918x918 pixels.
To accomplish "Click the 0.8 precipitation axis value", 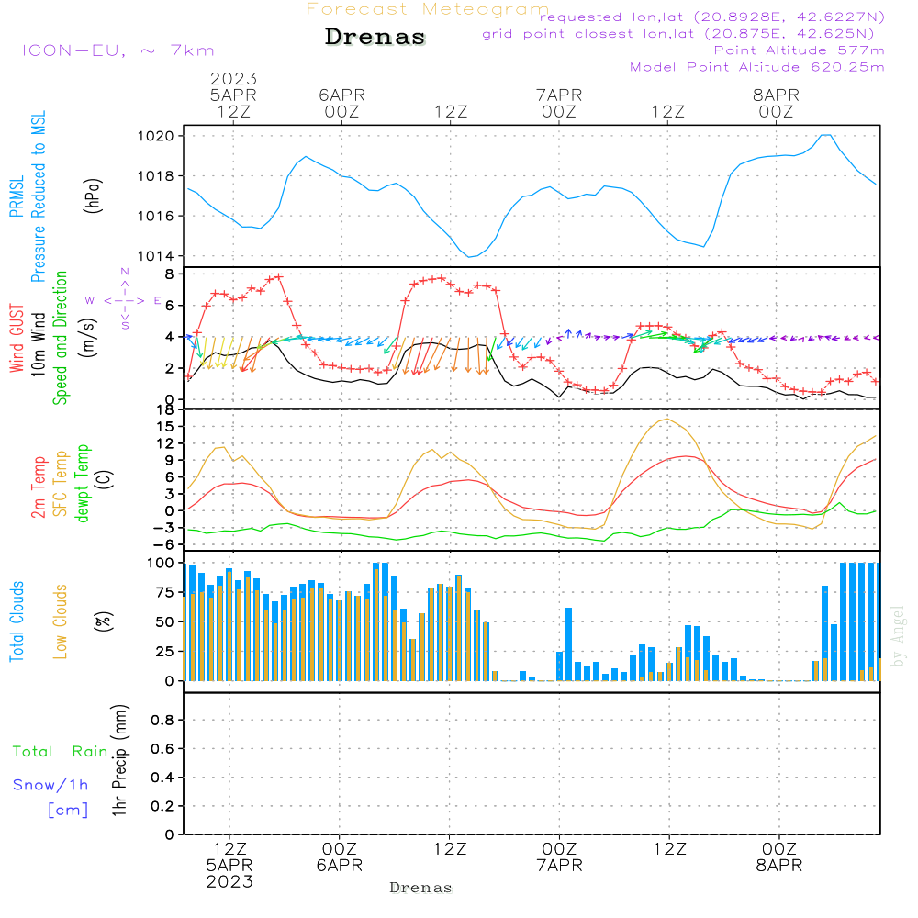I will 162,720.
